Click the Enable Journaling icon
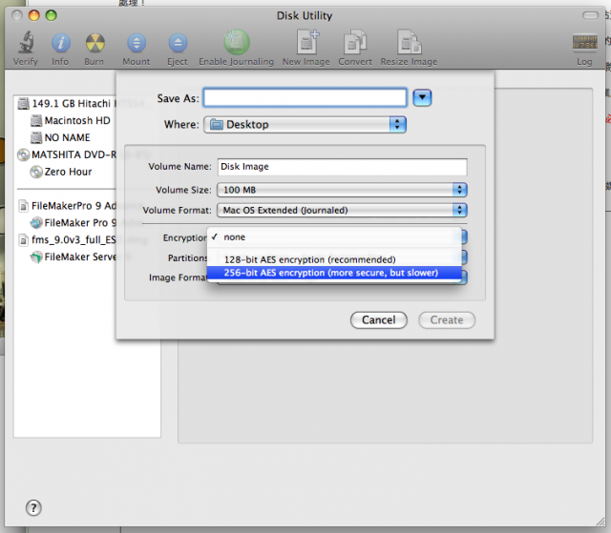 [x=236, y=42]
